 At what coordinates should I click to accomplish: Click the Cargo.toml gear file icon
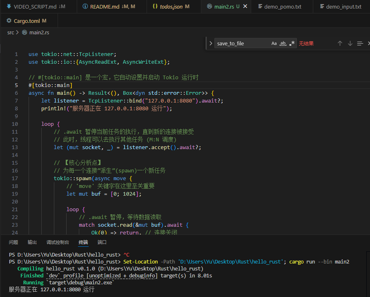click(x=9, y=20)
